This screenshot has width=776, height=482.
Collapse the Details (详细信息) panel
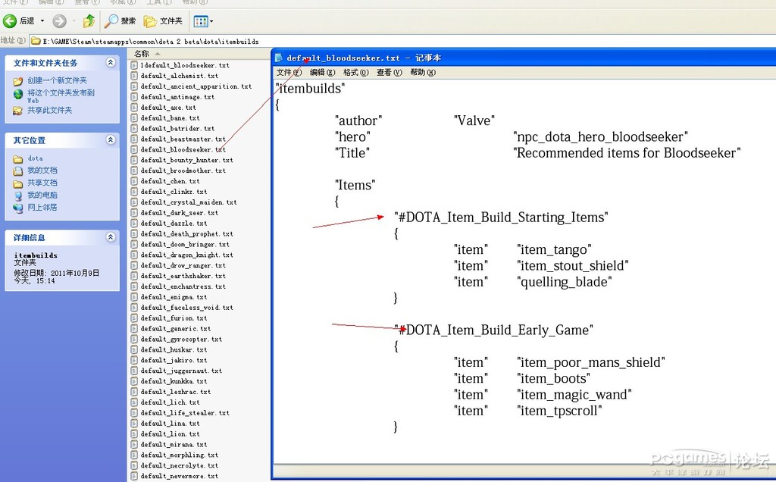click(111, 237)
